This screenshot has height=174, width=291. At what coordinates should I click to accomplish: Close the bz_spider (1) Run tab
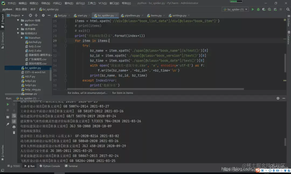(39, 98)
